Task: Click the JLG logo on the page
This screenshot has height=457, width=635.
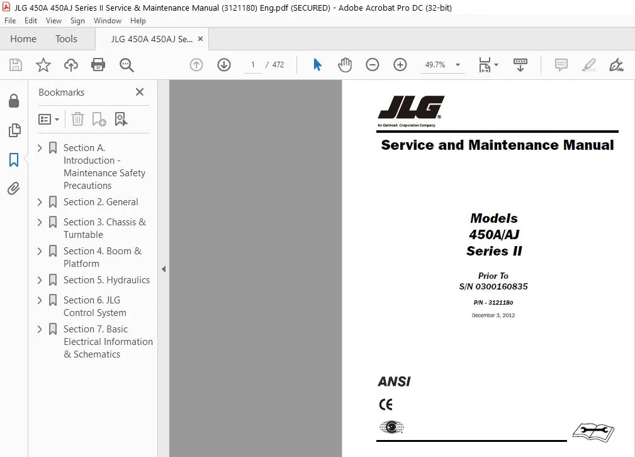Action: [411, 108]
